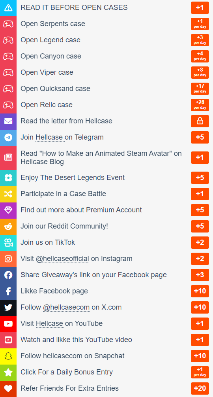This screenshot has height=397, width=213.
Task: Expand READ IT BEFORE OPEN CASES entry
Action: click(x=106, y=8)
